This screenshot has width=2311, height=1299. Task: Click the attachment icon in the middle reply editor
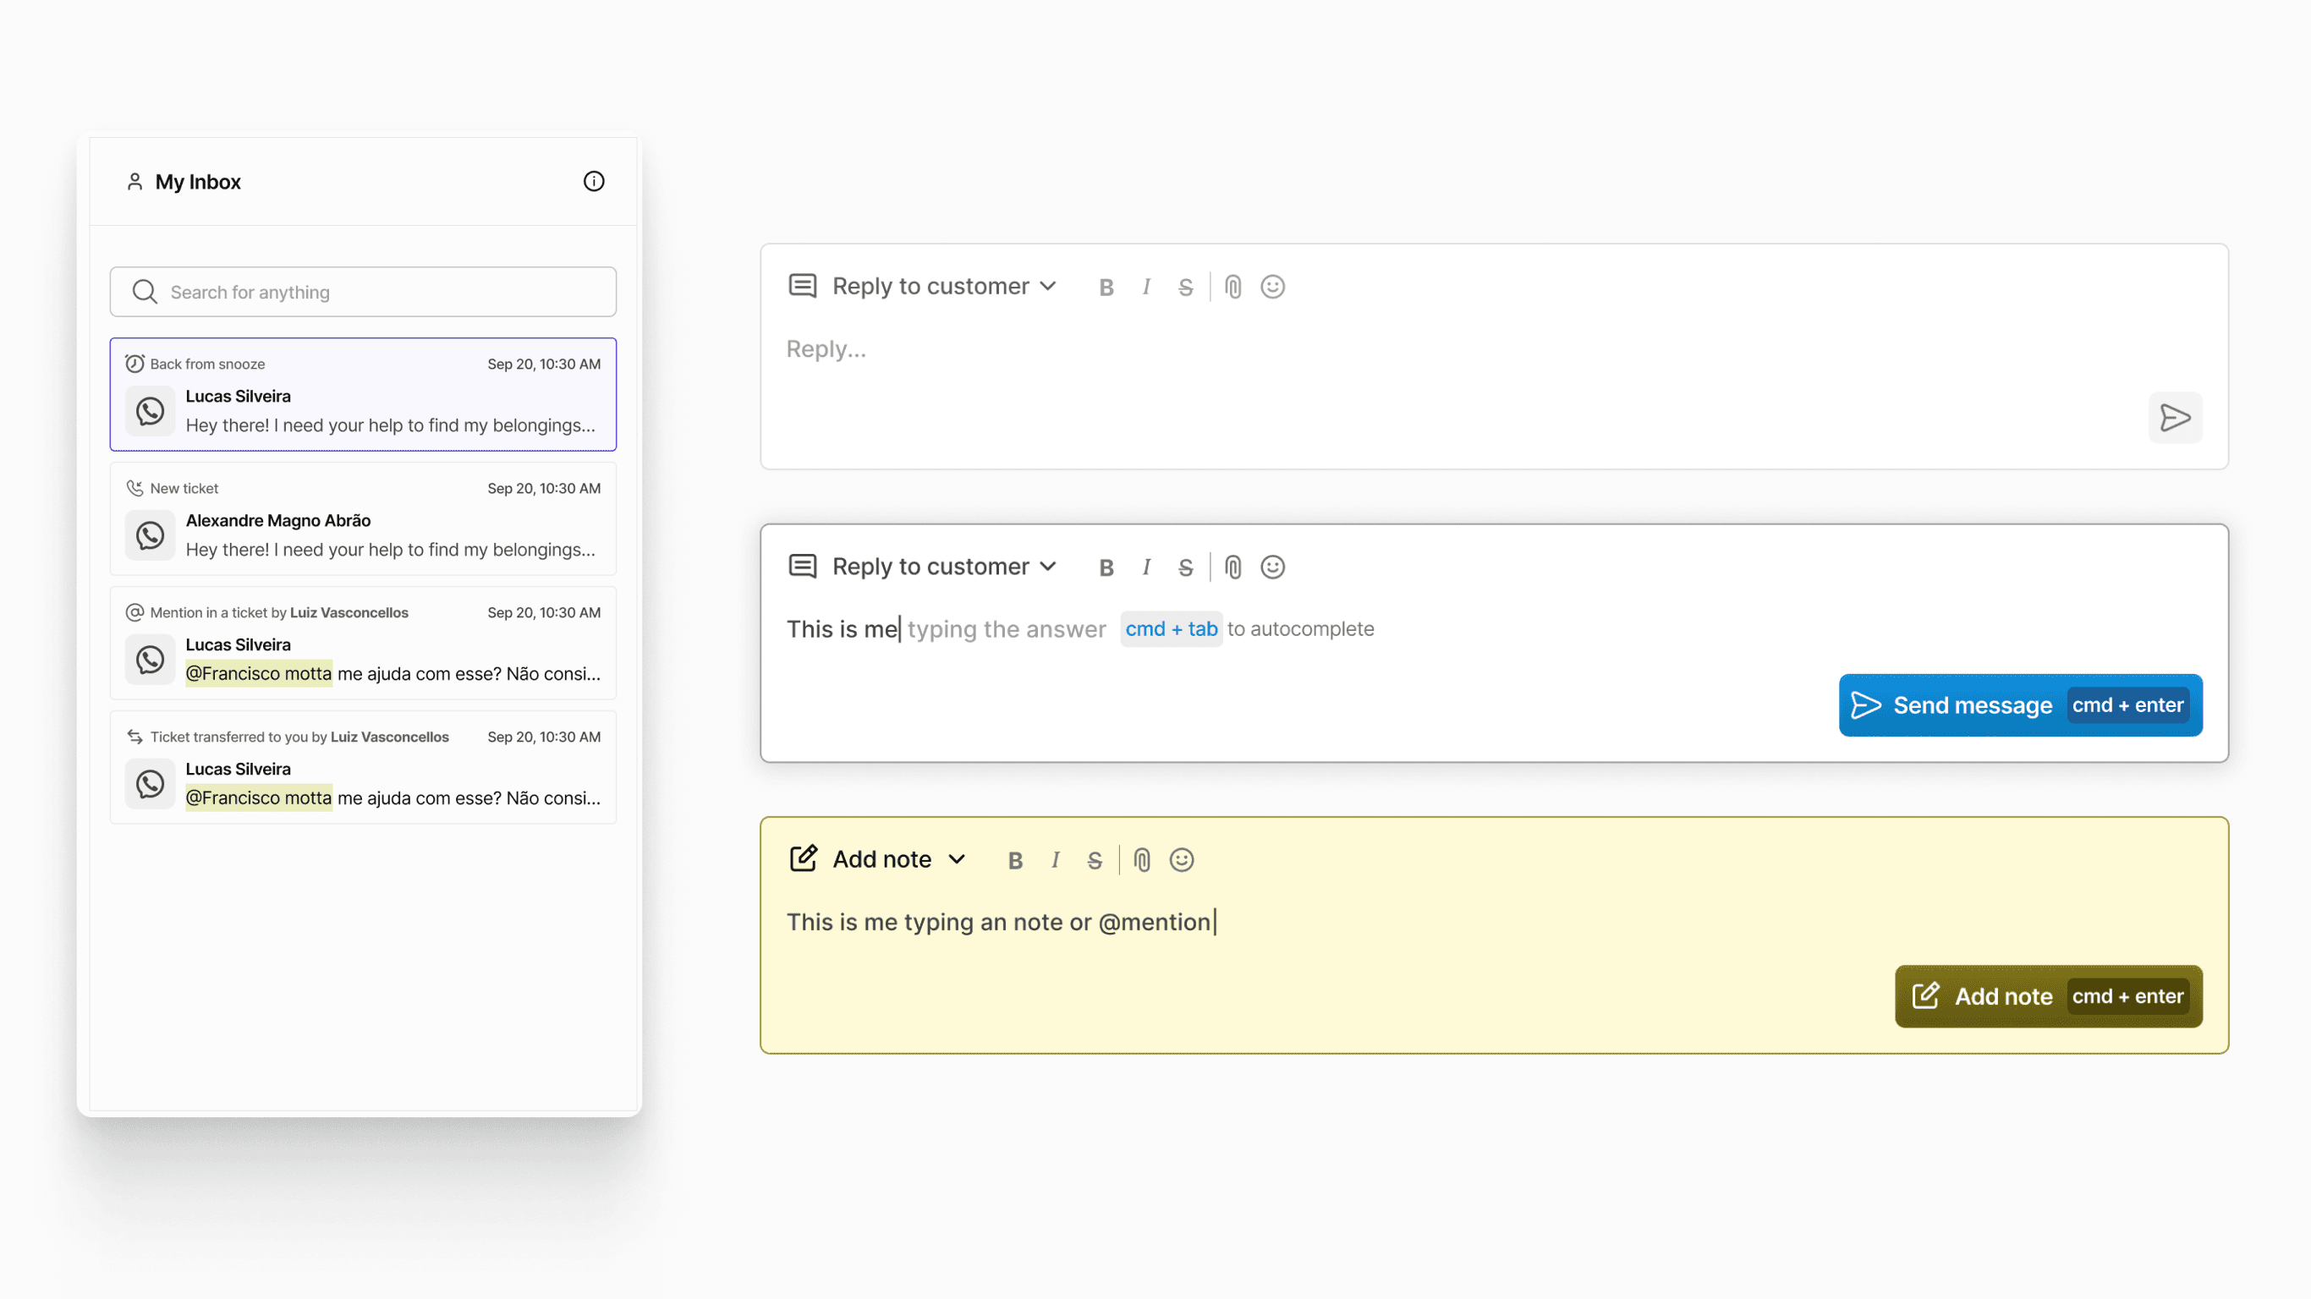click(1232, 567)
